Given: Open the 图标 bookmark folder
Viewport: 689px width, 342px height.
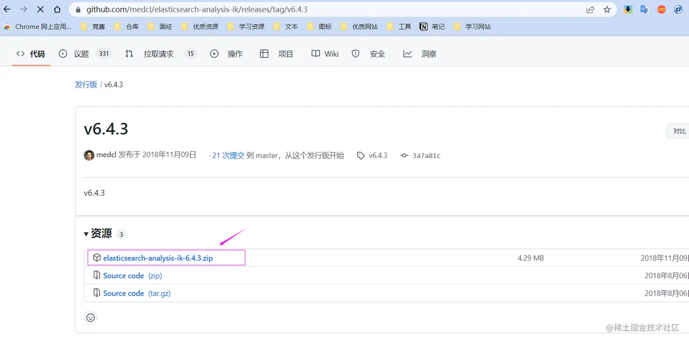Looking at the screenshot, I should [319, 27].
